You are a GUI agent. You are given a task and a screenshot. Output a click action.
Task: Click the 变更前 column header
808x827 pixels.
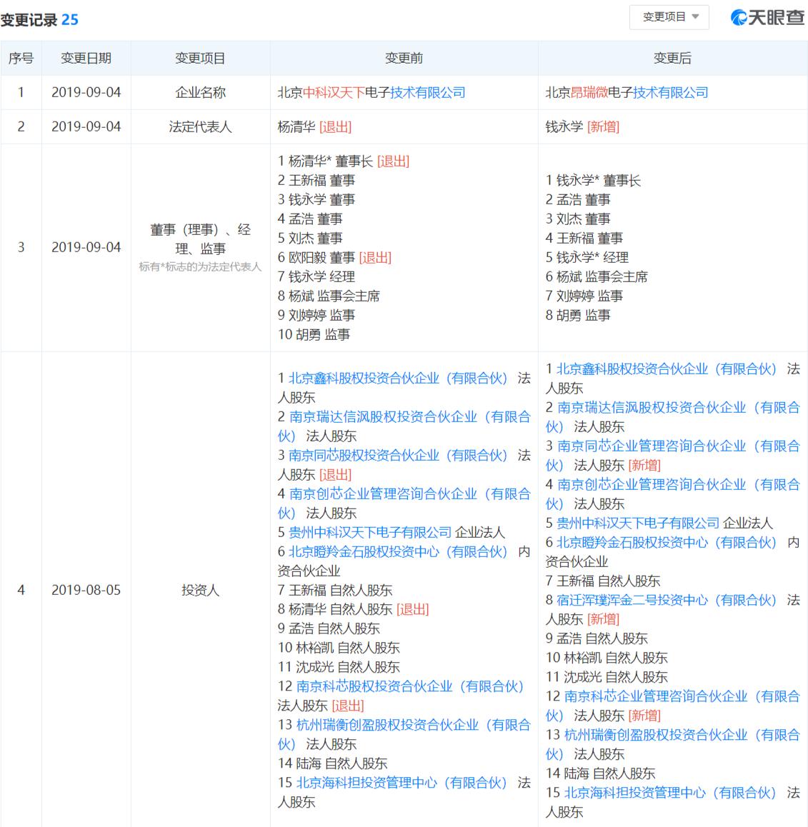pyautogui.click(x=404, y=58)
